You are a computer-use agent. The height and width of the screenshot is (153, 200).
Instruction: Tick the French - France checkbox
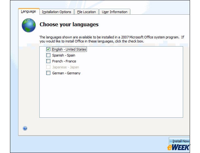tap(48, 61)
